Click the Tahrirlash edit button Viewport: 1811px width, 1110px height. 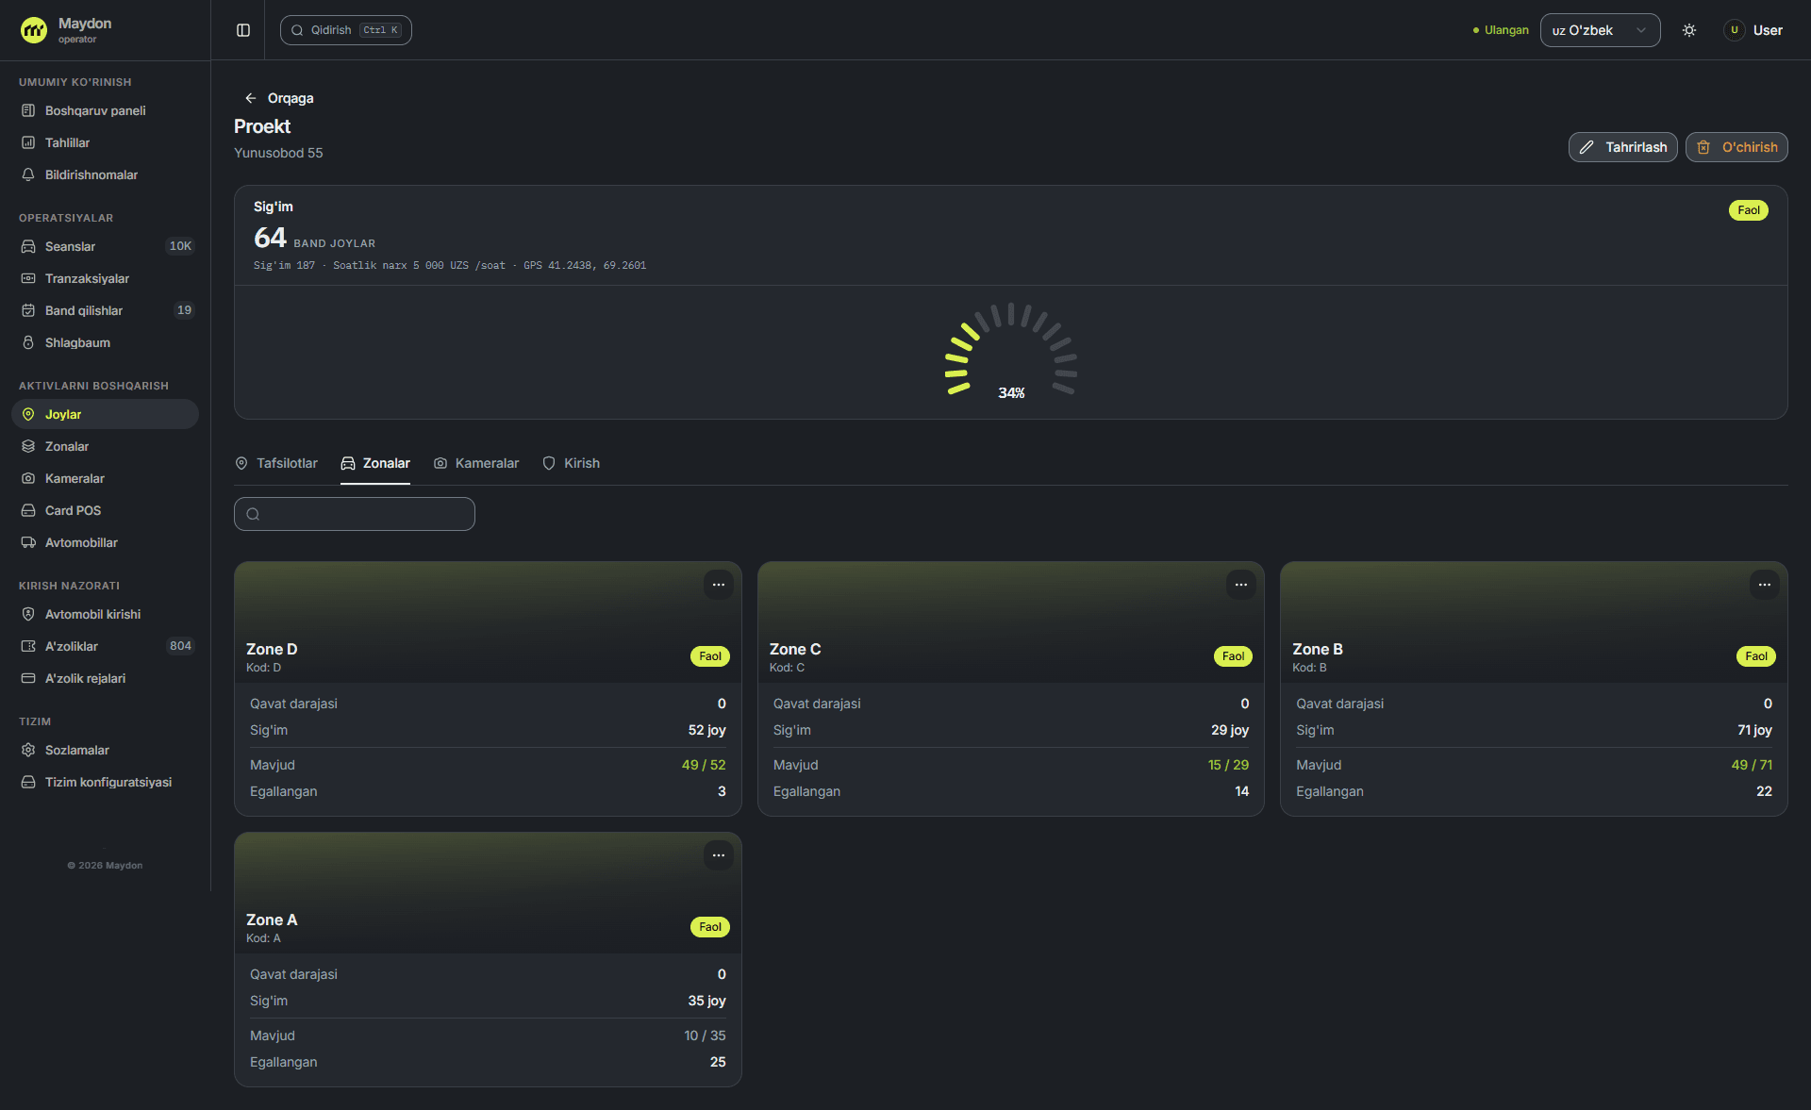pyautogui.click(x=1622, y=147)
